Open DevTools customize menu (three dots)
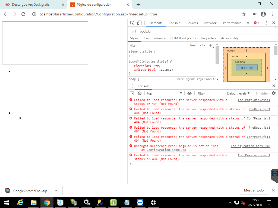The width and height of the screenshot is (278, 208). [x=266, y=23]
